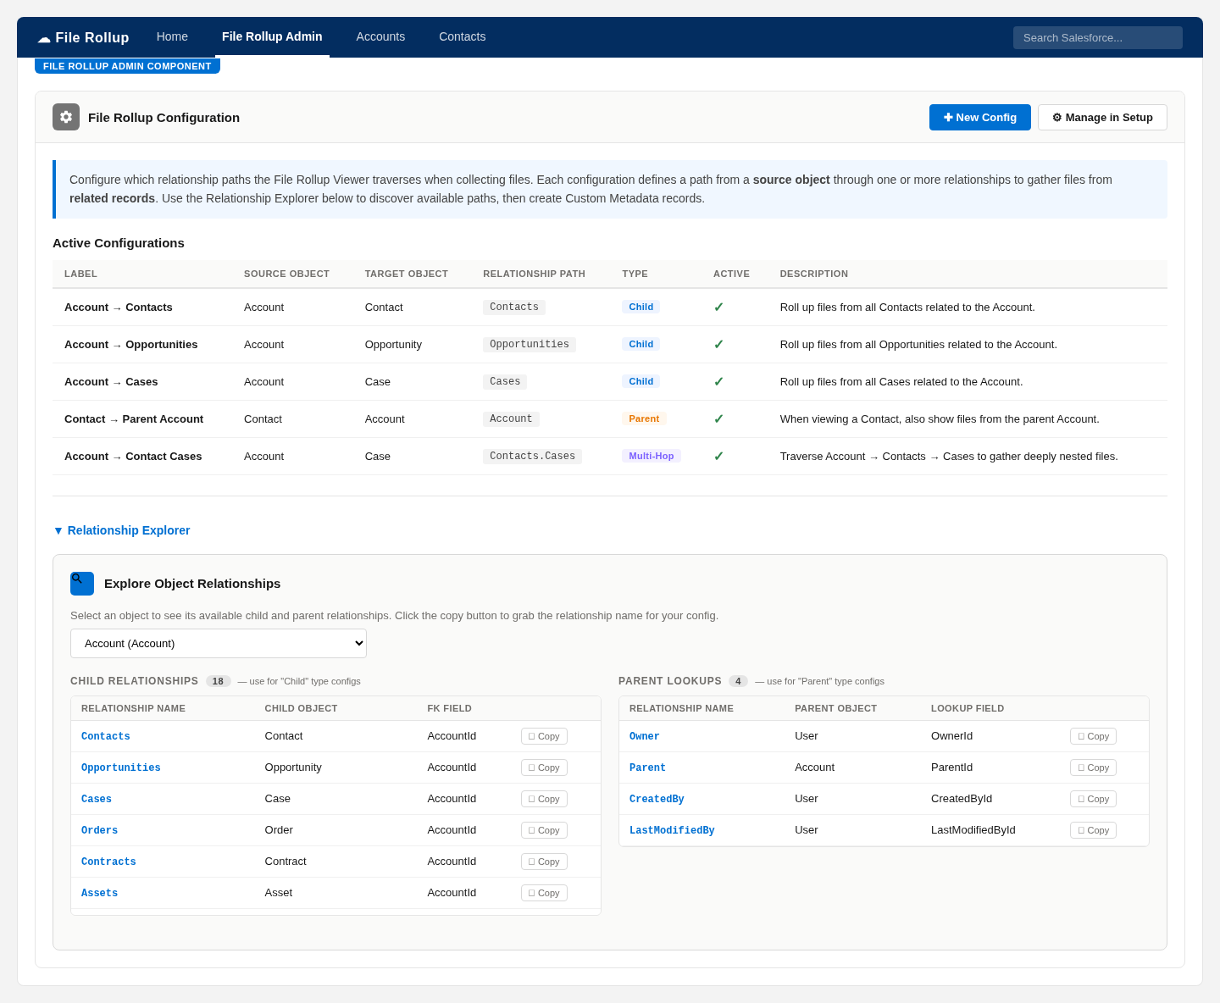This screenshot has height=1003, width=1220.
Task: Click the LastModifiedBy lookup link
Action: click(672, 830)
